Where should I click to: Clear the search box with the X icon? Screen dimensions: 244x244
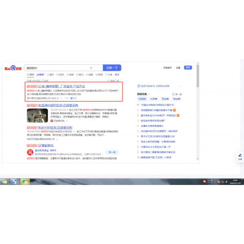point(91,68)
